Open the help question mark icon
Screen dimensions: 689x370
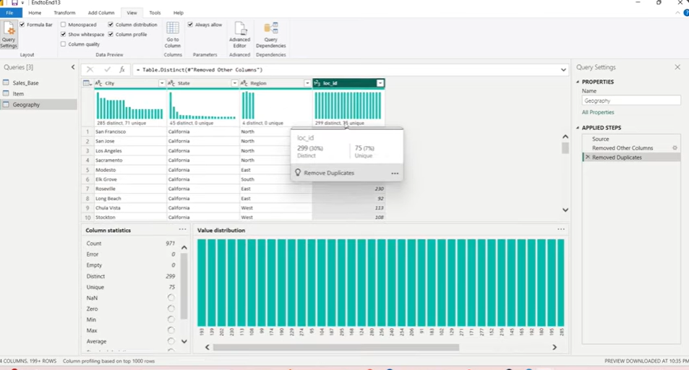click(686, 13)
